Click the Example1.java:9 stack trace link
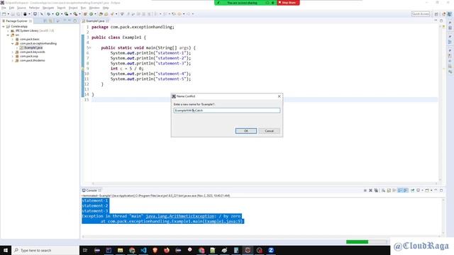The height and width of the screenshot is (255, 454). [223, 222]
